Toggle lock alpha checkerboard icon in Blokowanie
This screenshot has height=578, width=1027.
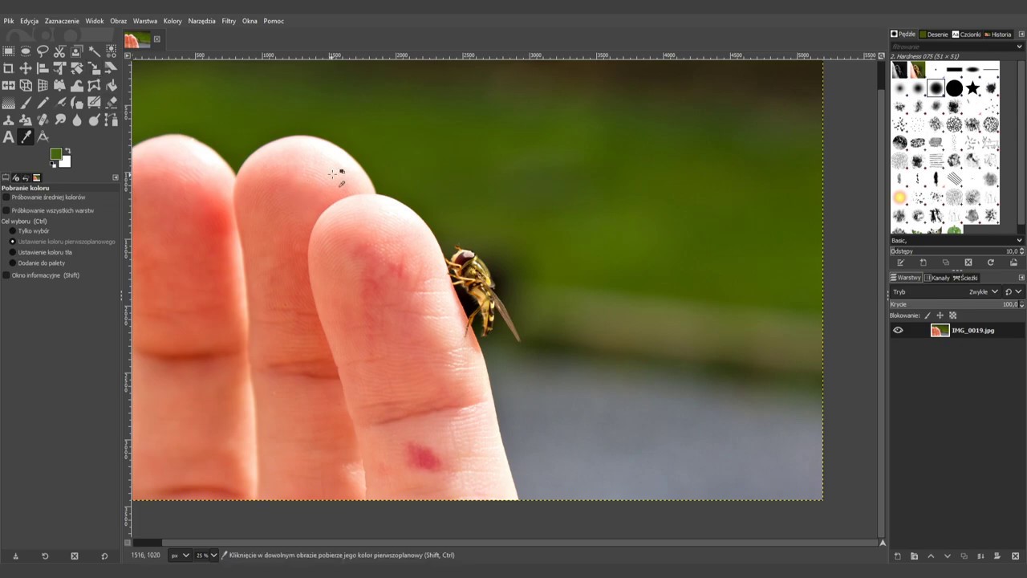click(x=953, y=315)
